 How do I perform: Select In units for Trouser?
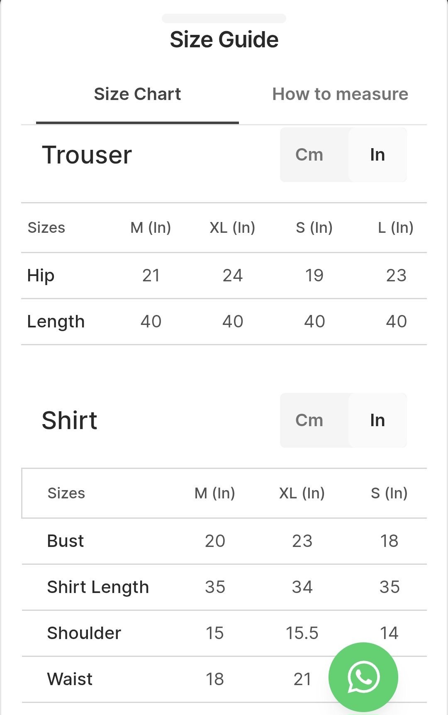[377, 155]
